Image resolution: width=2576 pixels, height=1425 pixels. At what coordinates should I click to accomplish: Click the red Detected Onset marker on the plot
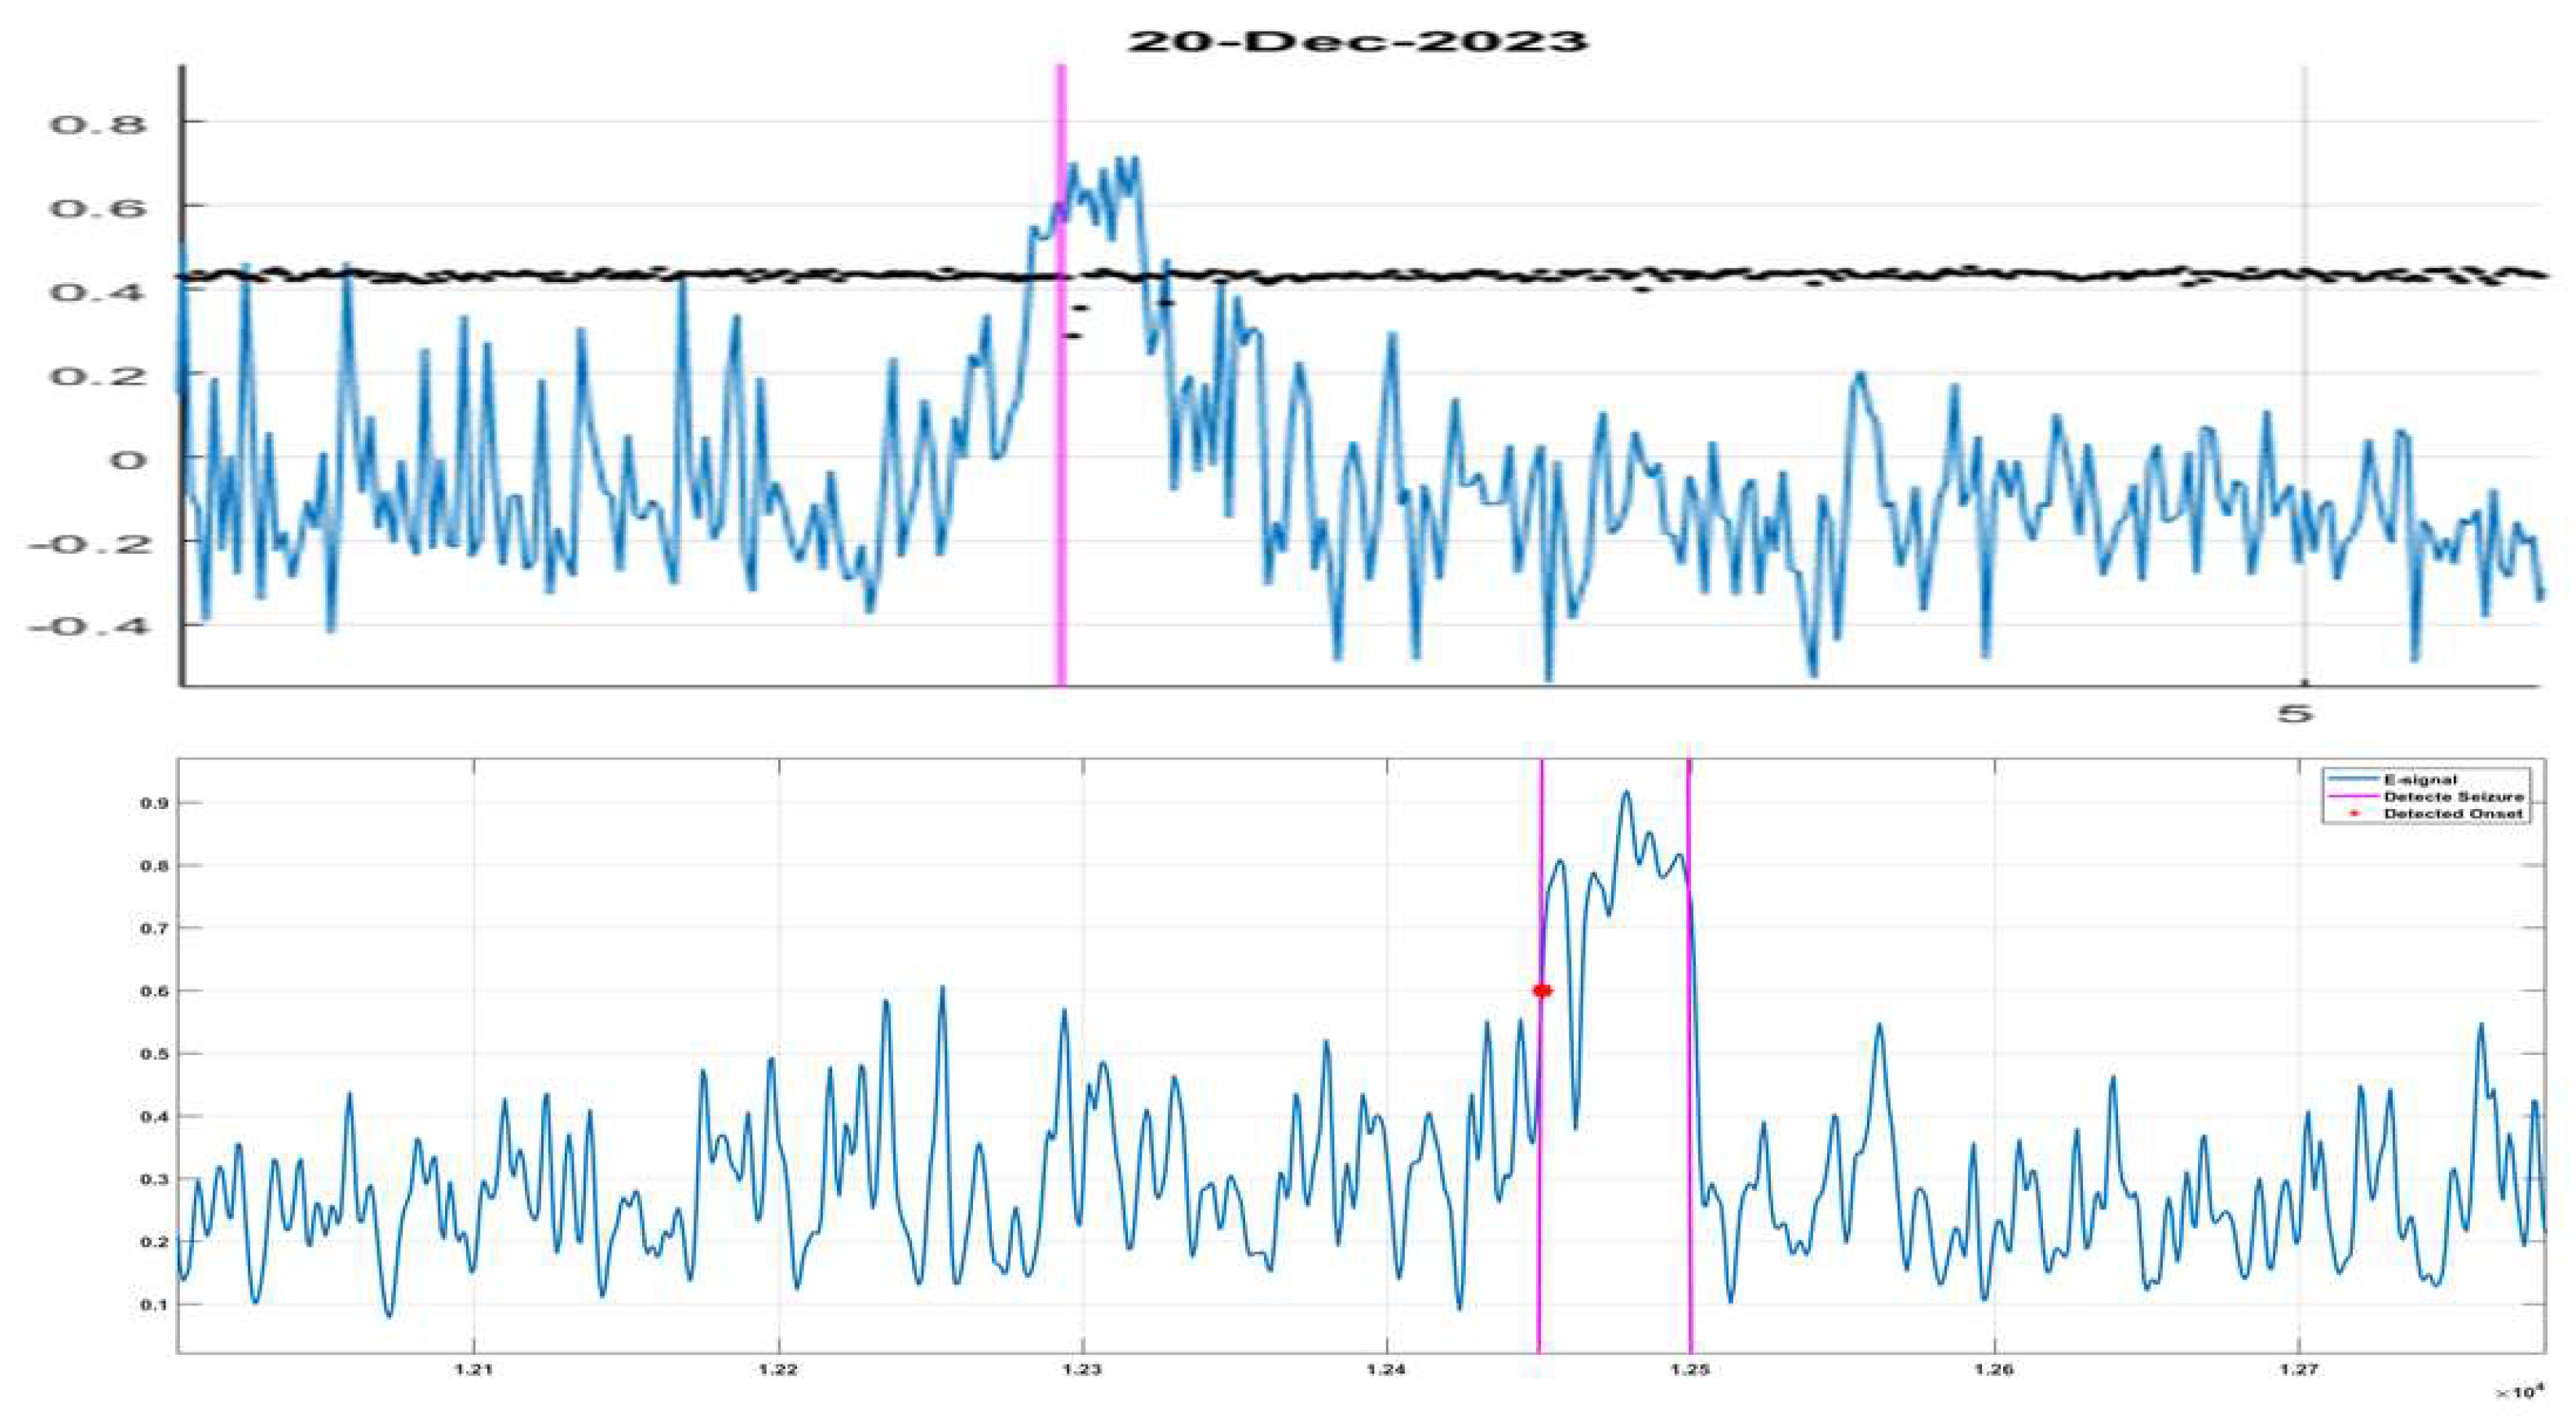1542,991
